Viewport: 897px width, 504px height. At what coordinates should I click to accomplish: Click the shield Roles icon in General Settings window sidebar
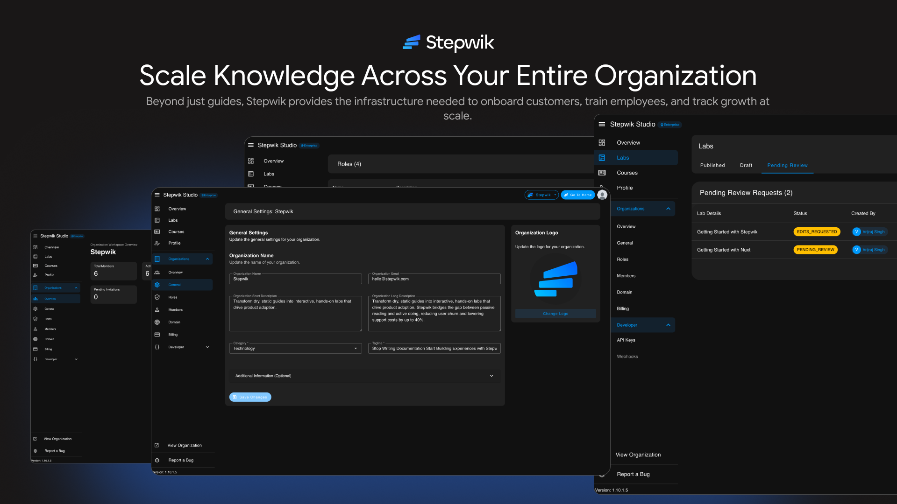157,297
